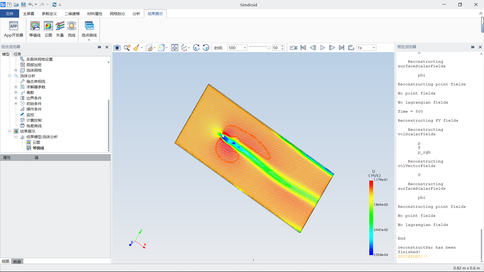The height and width of the screenshot is (272, 484).
Task: Switch to the 分析 ribbon tab
Action: pos(136,14)
